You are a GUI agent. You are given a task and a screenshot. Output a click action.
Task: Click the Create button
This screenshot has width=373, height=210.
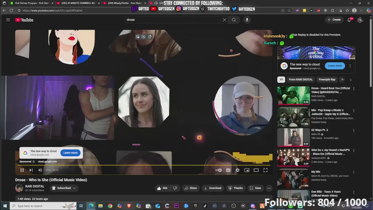coord(334,20)
